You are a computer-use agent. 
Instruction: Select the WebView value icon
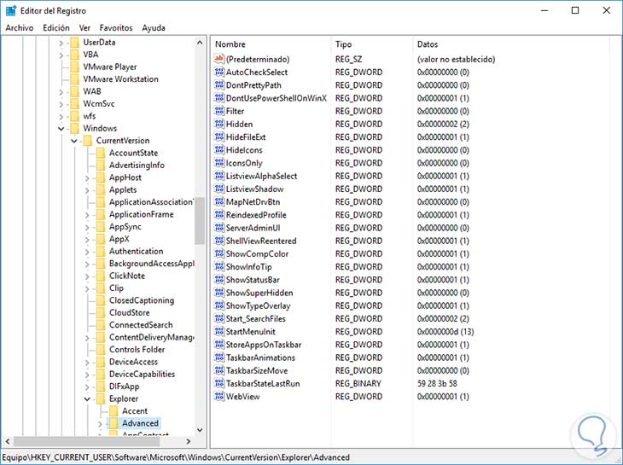click(219, 396)
